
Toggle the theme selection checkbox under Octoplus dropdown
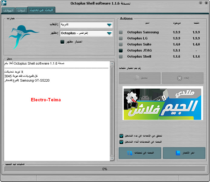click(62, 42)
